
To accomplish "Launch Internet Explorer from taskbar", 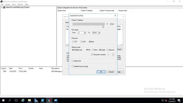I will point(23,100).
